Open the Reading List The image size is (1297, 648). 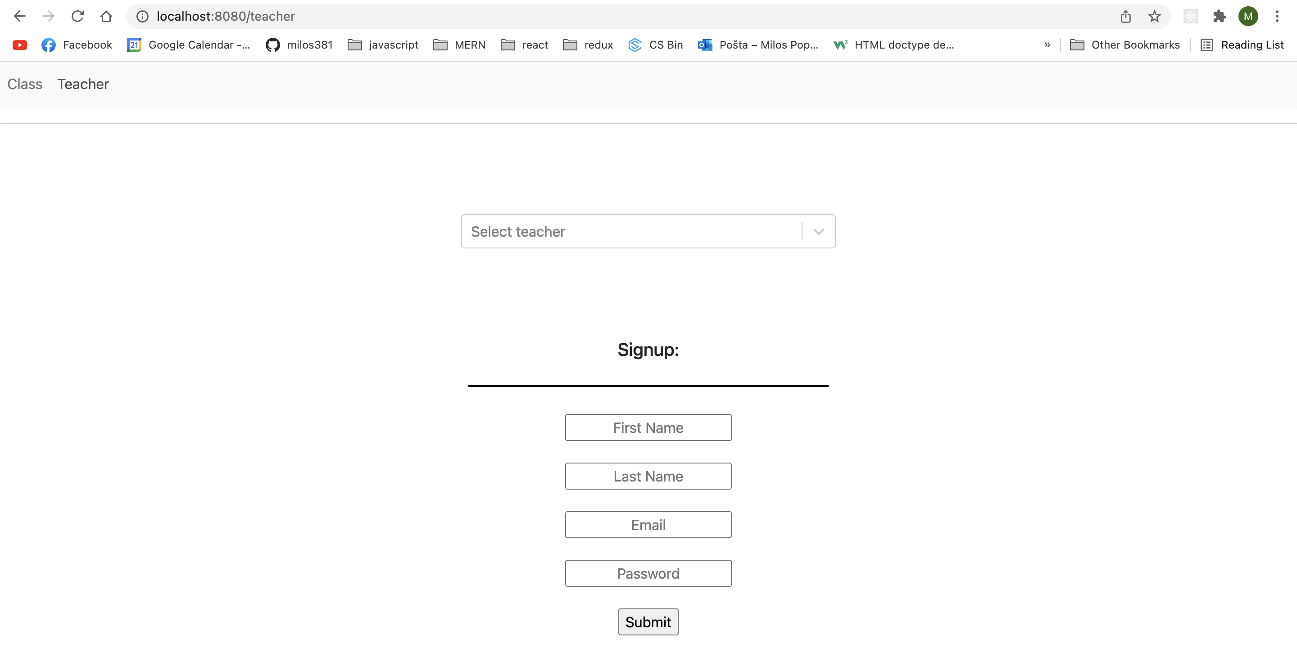pos(1243,45)
